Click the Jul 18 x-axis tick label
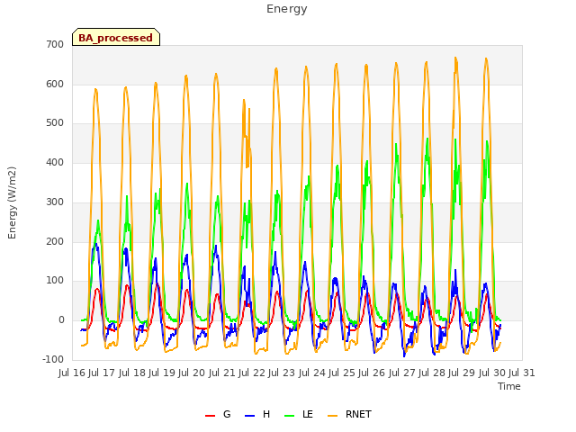The image size is (576, 432). pyautogui.click(x=131, y=373)
